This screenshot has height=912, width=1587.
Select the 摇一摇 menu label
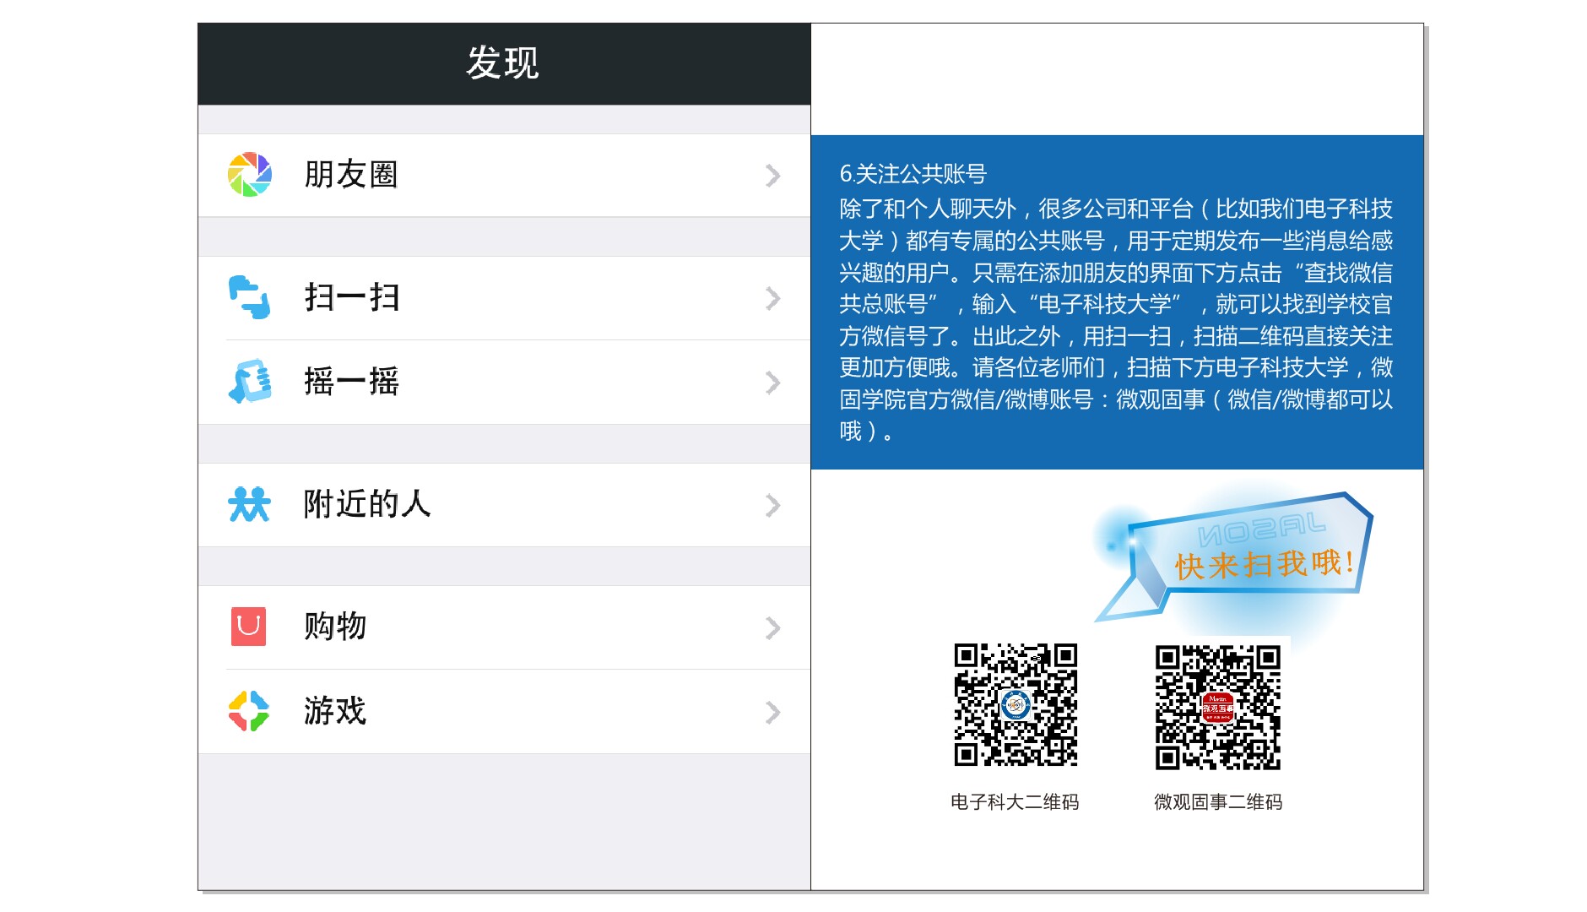(x=352, y=382)
